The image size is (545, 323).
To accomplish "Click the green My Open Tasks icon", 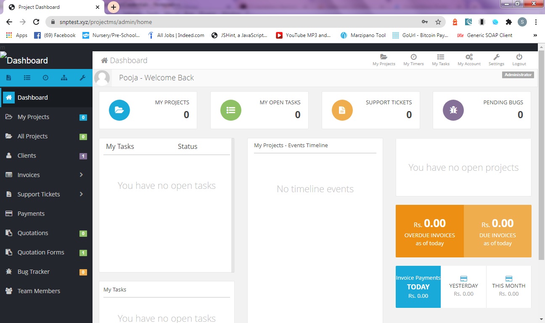I will tap(230, 110).
